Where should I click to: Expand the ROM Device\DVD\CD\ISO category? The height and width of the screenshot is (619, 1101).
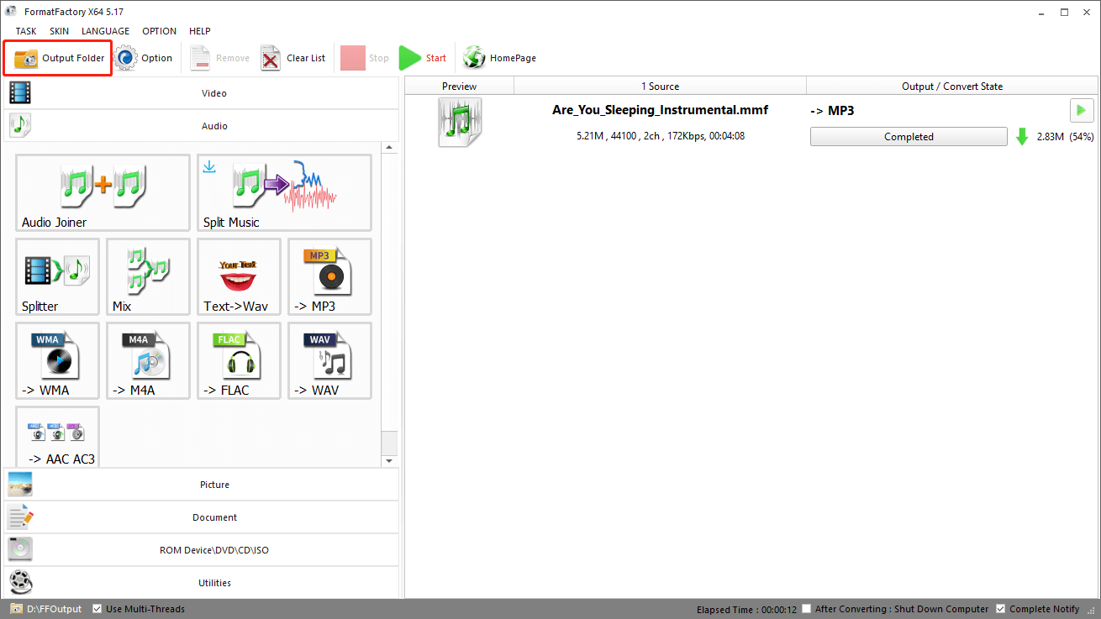click(x=202, y=550)
